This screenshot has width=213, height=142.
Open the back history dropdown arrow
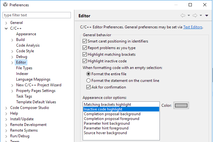[189, 15]
